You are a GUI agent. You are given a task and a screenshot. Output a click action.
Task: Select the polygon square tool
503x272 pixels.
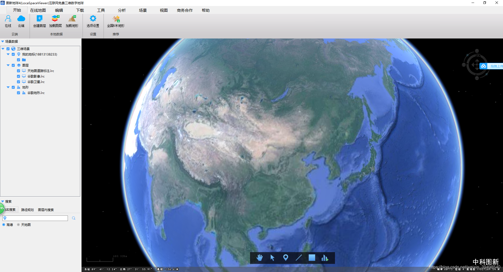(312, 258)
